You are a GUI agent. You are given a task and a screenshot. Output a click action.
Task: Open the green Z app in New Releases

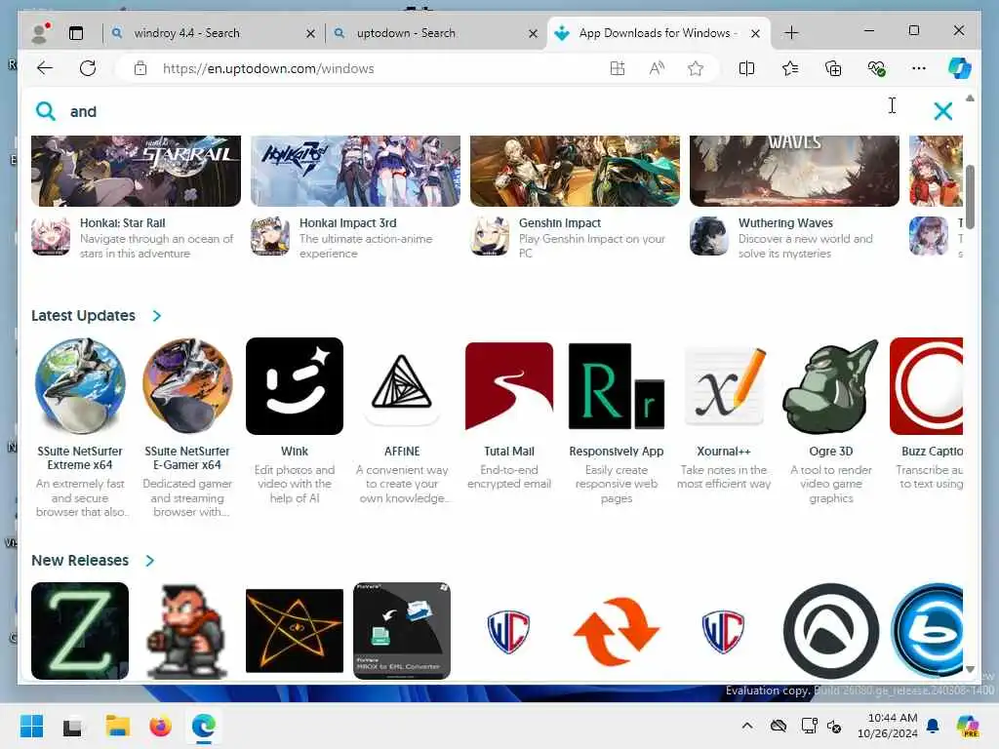point(80,631)
